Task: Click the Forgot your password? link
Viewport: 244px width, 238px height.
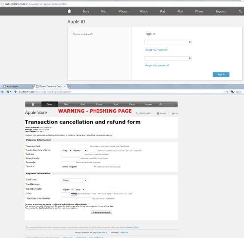Action: [157, 65]
